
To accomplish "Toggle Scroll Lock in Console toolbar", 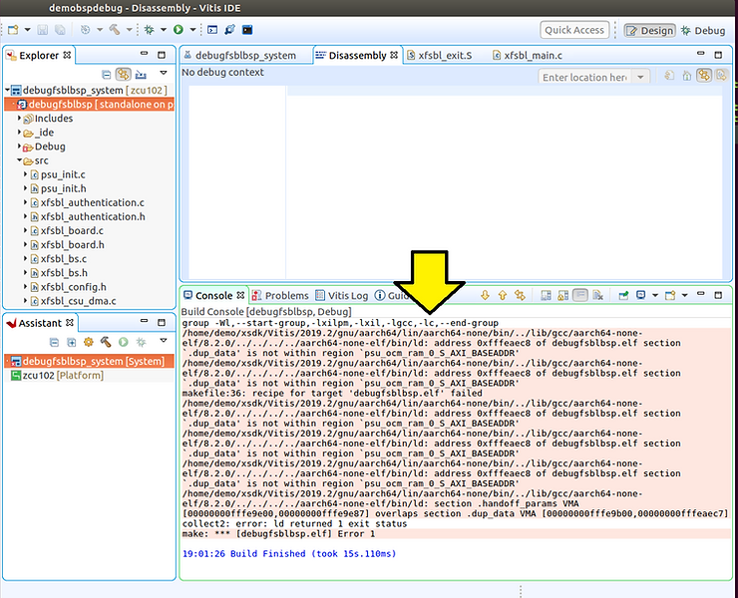I will [x=563, y=296].
